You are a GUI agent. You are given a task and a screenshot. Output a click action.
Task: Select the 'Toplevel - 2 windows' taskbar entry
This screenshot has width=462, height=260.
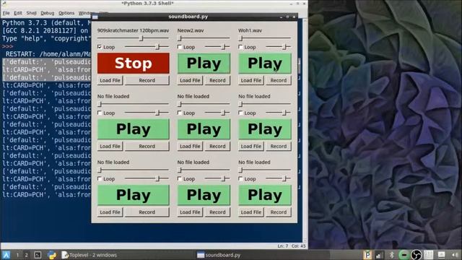pyautogui.click(x=90, y=255)
